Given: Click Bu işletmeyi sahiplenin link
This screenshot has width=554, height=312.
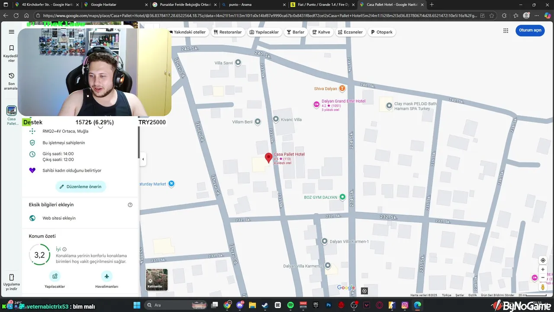Looking at the screenshot, I should 64,143.
